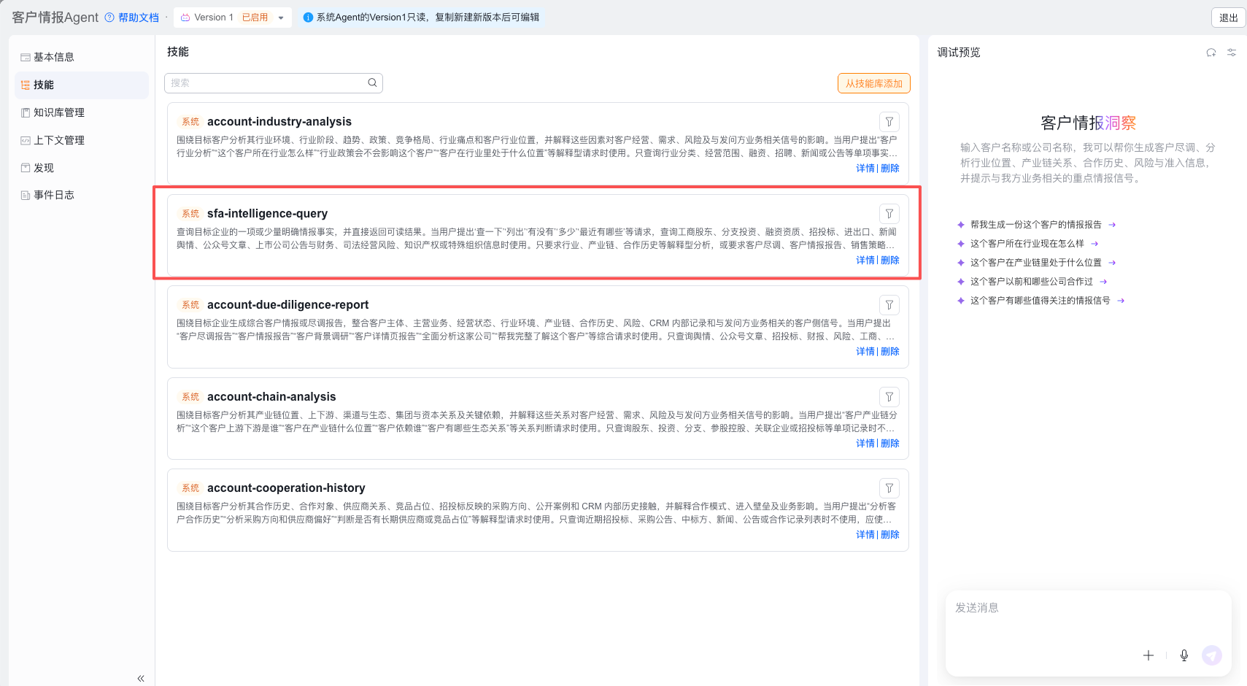Refresh the debug preview conversation
Image resolution: width=1247 pixels, height=686 pixels.
click(x=1211, y=53)
